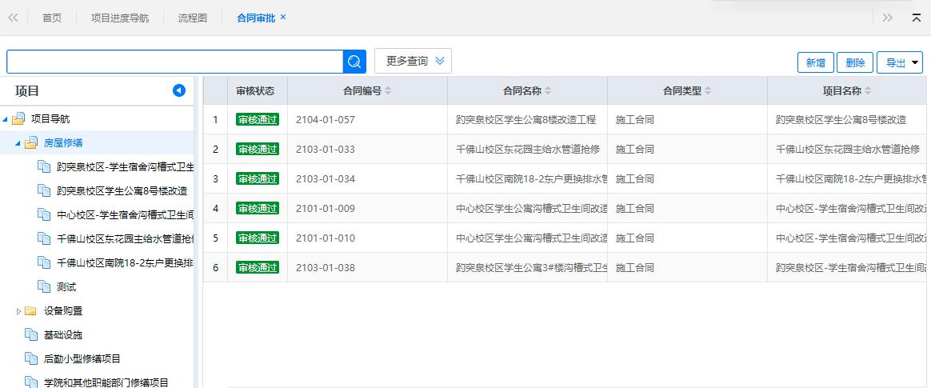Select row with contract number 2104-01-057
This screenshot has width=931, height=388.
point(325,120)
